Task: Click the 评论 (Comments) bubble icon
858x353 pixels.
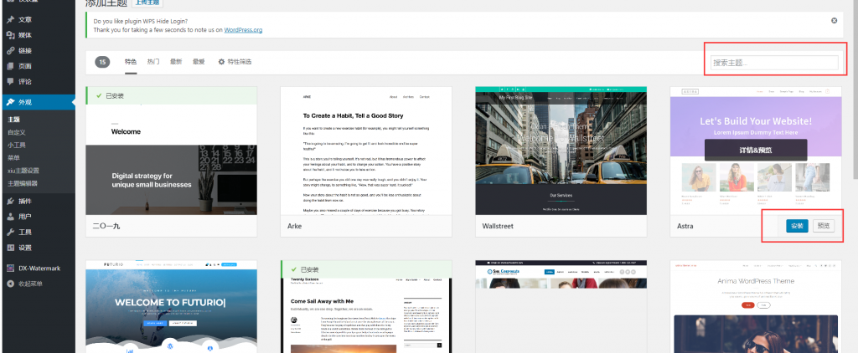Action: pyautogui.click(x=10, y=82)
